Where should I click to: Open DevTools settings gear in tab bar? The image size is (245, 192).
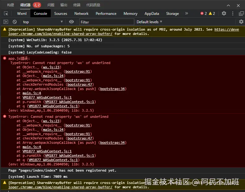pyautogui.click(x=224, y=14)
